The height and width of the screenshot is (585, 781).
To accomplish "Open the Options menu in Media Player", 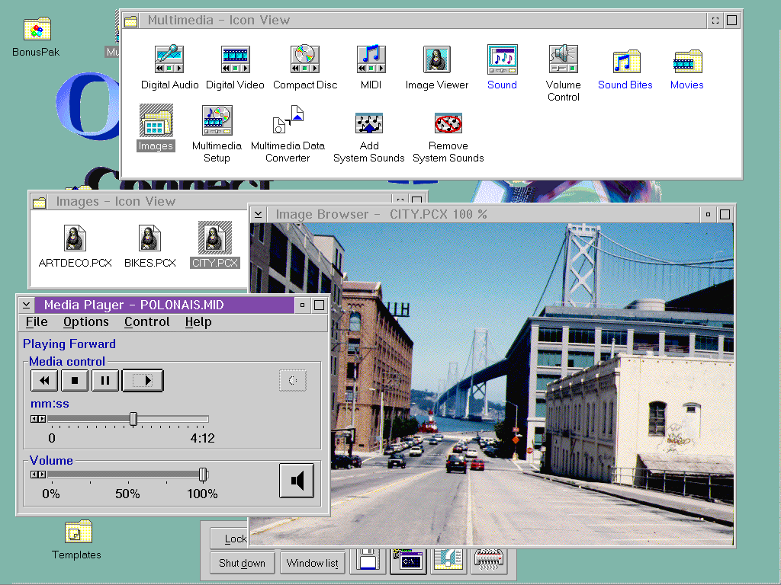I will click(85, 322).
